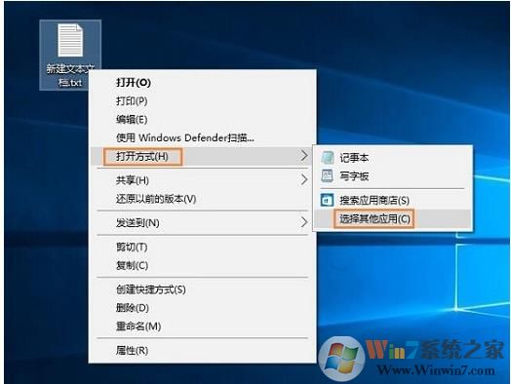Select the 新建文本文档.txt desktop file icon
Viewport: 511px width, 384px height.
pos(70,55)
